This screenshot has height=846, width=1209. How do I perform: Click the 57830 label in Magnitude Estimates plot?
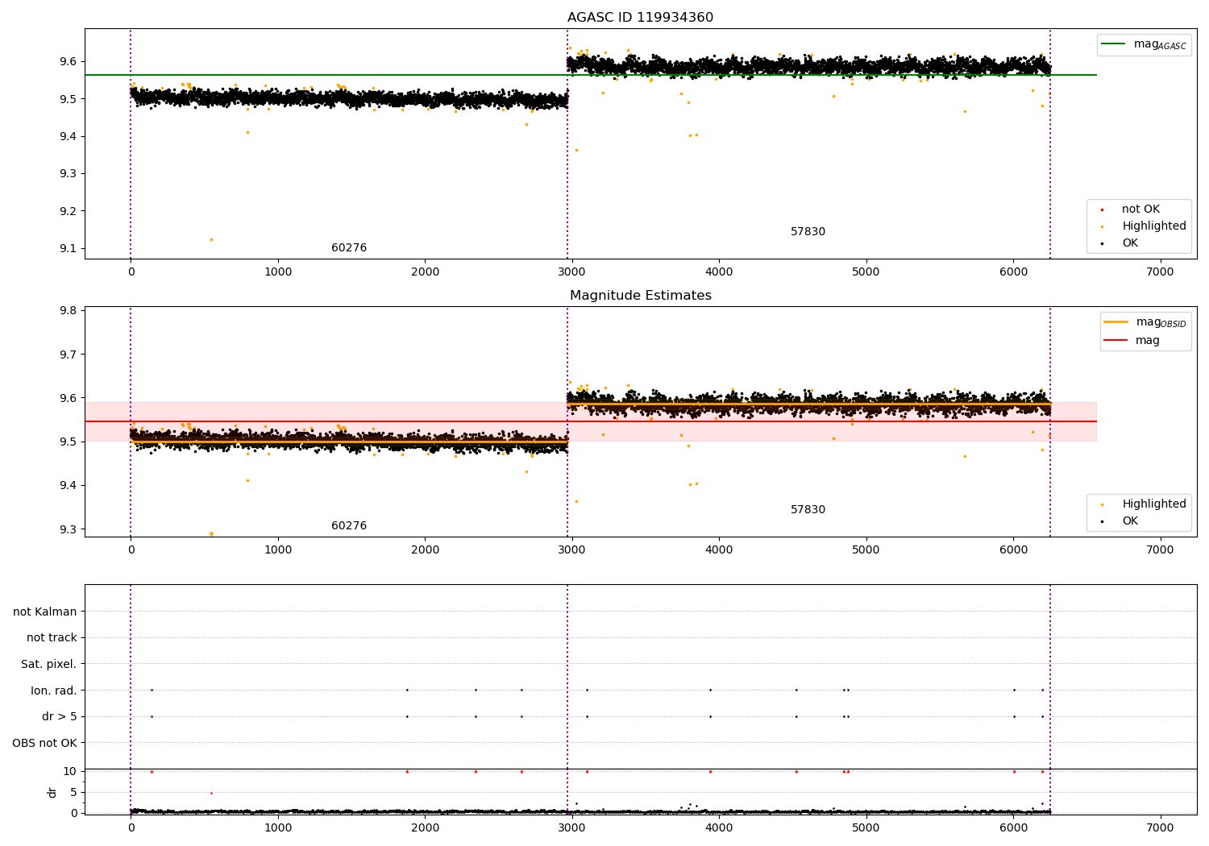click(x=808, y=510)
